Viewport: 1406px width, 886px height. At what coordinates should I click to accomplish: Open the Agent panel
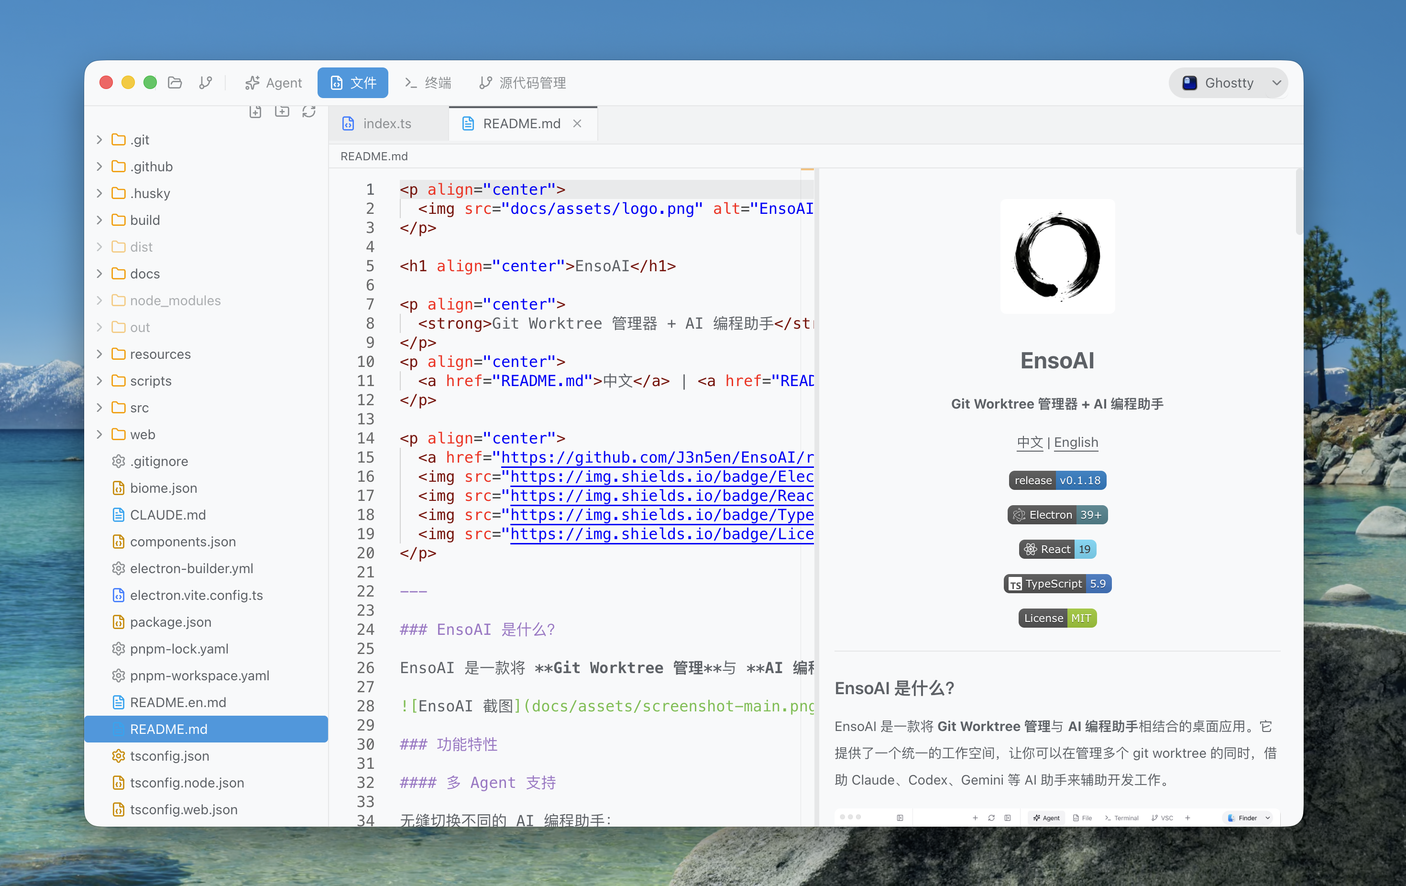click(273, 82)
